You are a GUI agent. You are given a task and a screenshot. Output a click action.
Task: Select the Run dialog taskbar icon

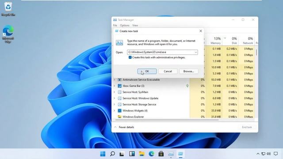coord(180,154)
